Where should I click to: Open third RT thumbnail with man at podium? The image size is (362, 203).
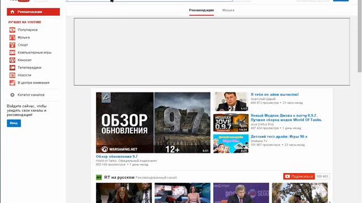pos(241,193)
